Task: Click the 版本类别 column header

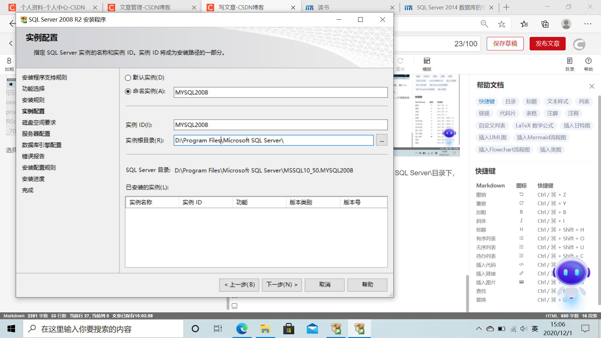Action: tap(313, 202)
